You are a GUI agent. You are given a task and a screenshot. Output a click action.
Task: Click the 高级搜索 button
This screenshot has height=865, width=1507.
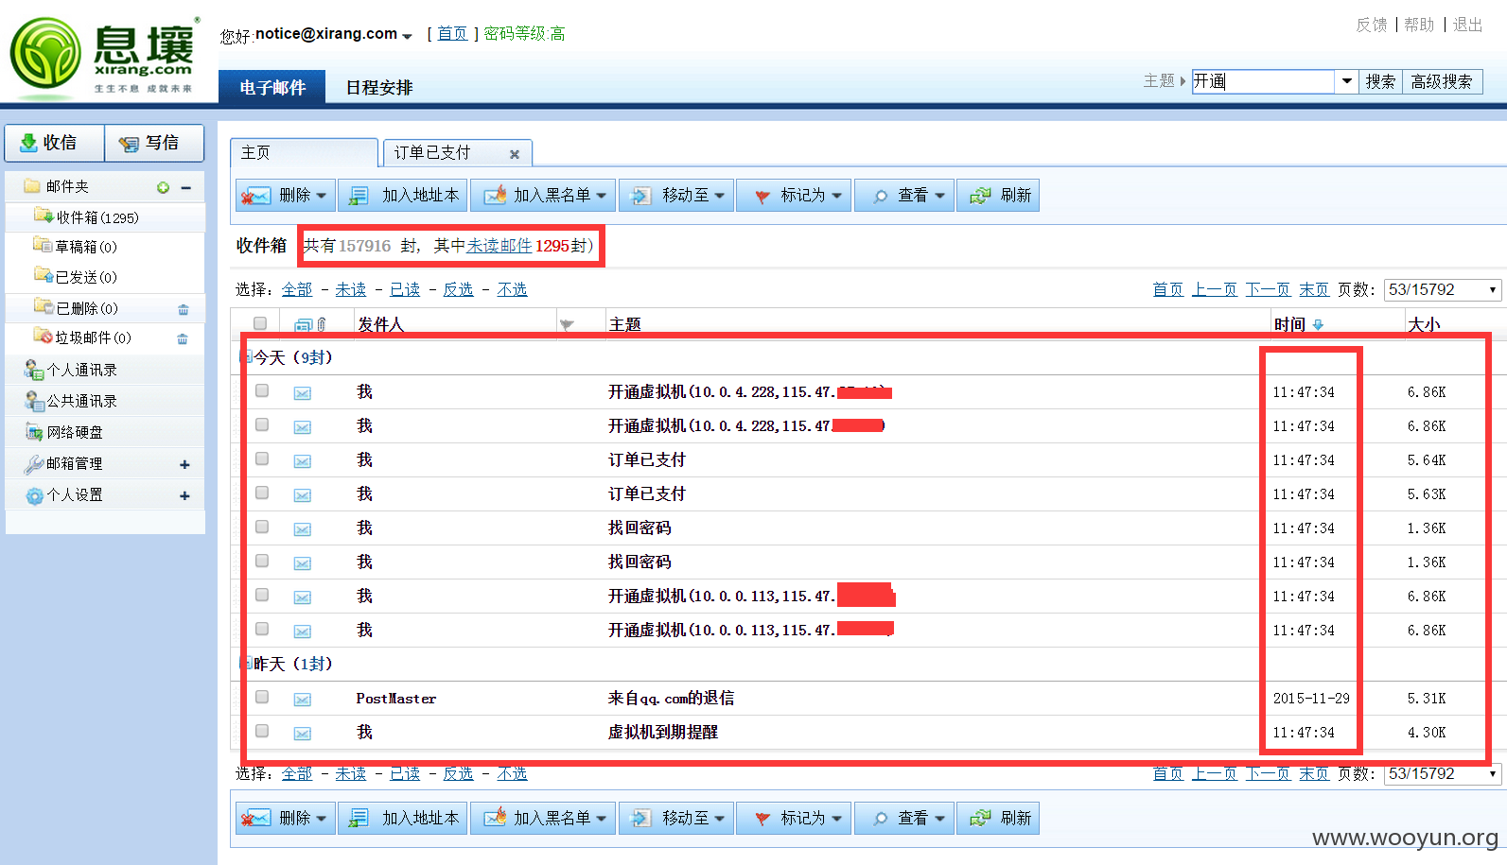pos(1442,82)
